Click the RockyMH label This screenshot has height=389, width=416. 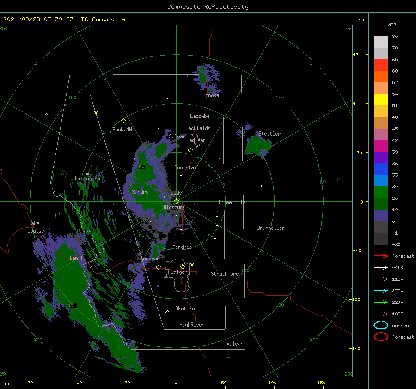[122, 130]
